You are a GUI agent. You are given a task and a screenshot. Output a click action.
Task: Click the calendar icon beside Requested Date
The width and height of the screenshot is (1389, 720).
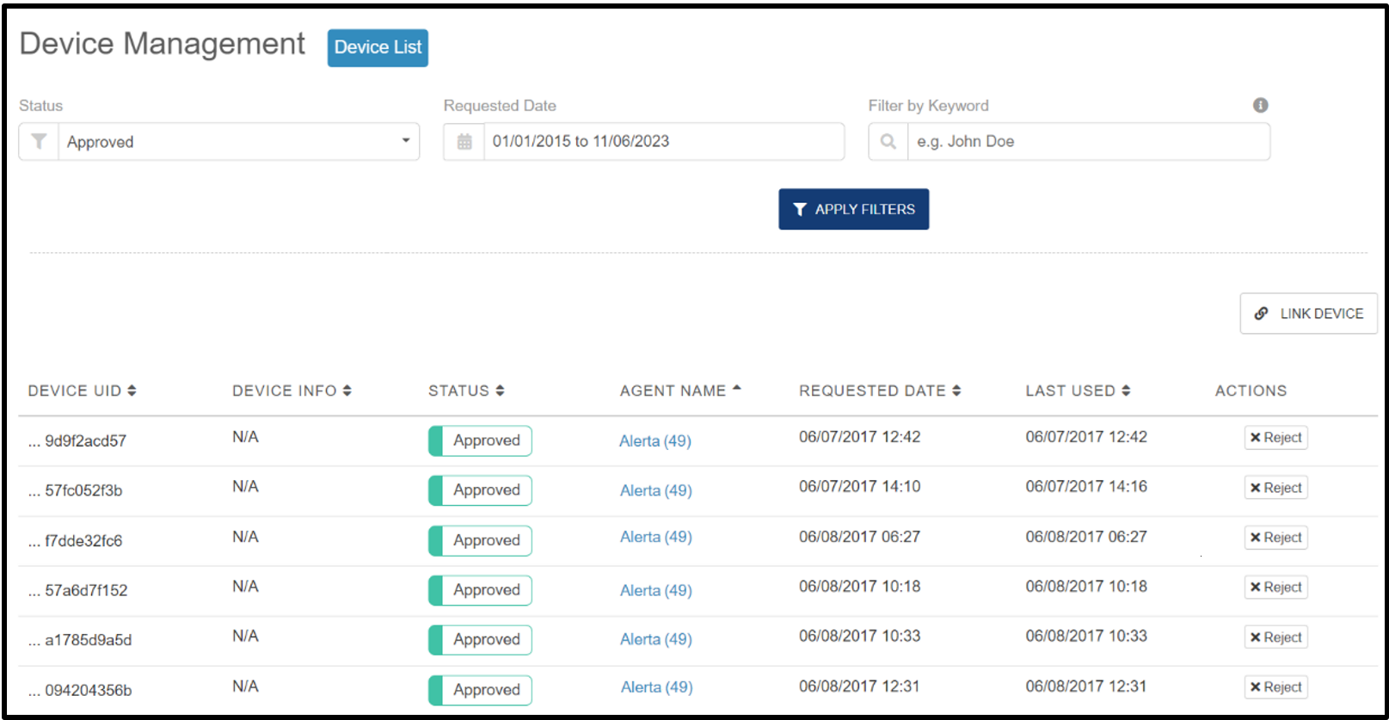point(464,141)
